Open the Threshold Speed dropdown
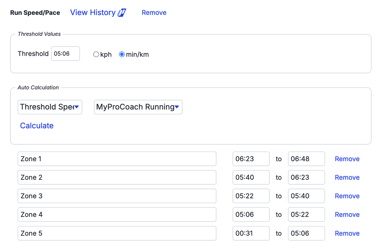Viewport: 379px width, 246px height. click(50, 107)
